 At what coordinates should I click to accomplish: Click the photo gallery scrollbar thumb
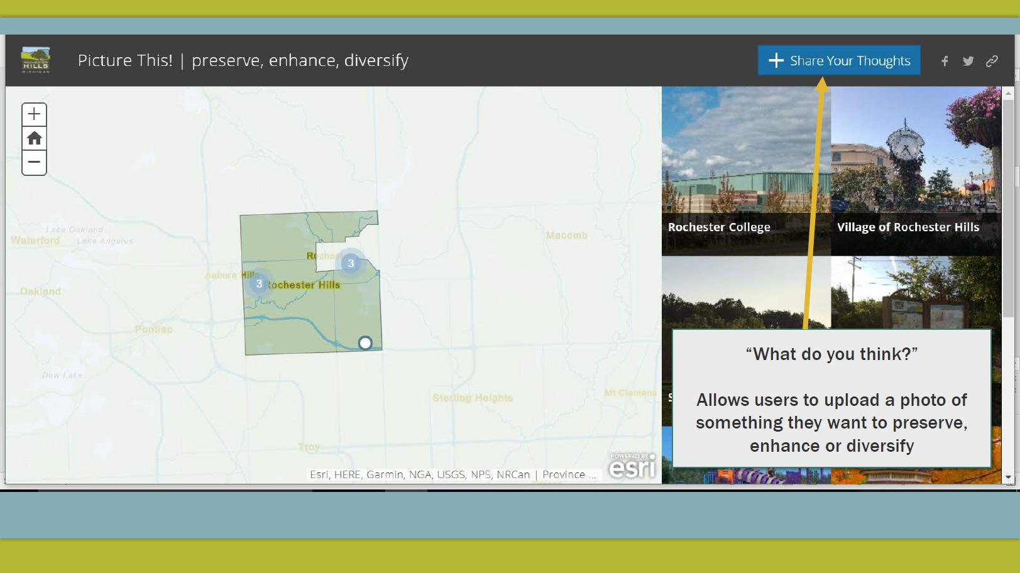[1008, 207]
